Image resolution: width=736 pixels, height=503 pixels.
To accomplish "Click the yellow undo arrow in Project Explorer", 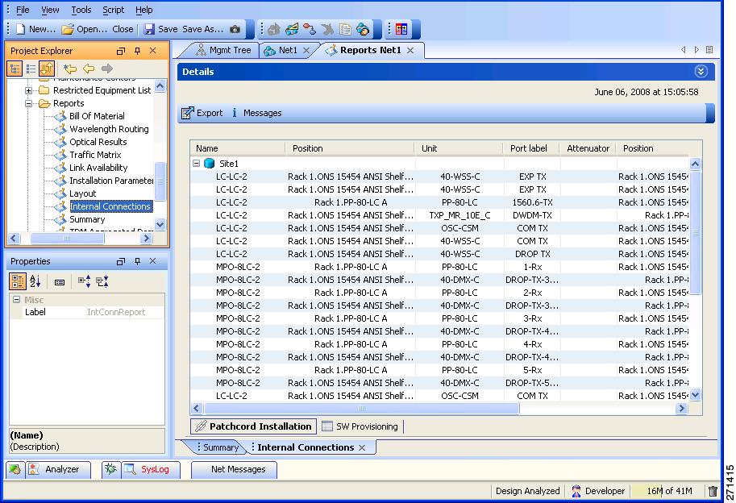I will click(x=70, y=69).
